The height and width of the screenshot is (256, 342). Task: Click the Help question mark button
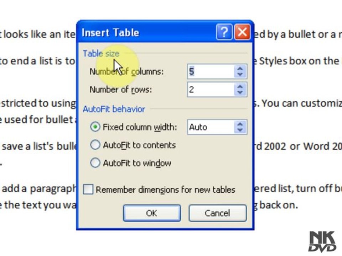(x=224, y=32)
